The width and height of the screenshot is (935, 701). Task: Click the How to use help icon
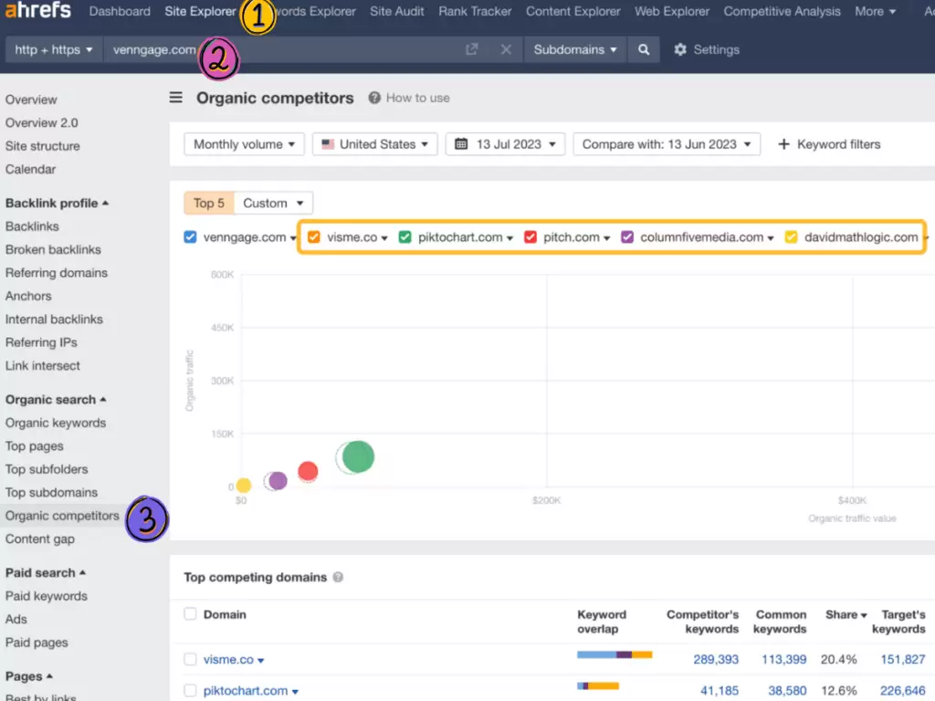point(374,98)
